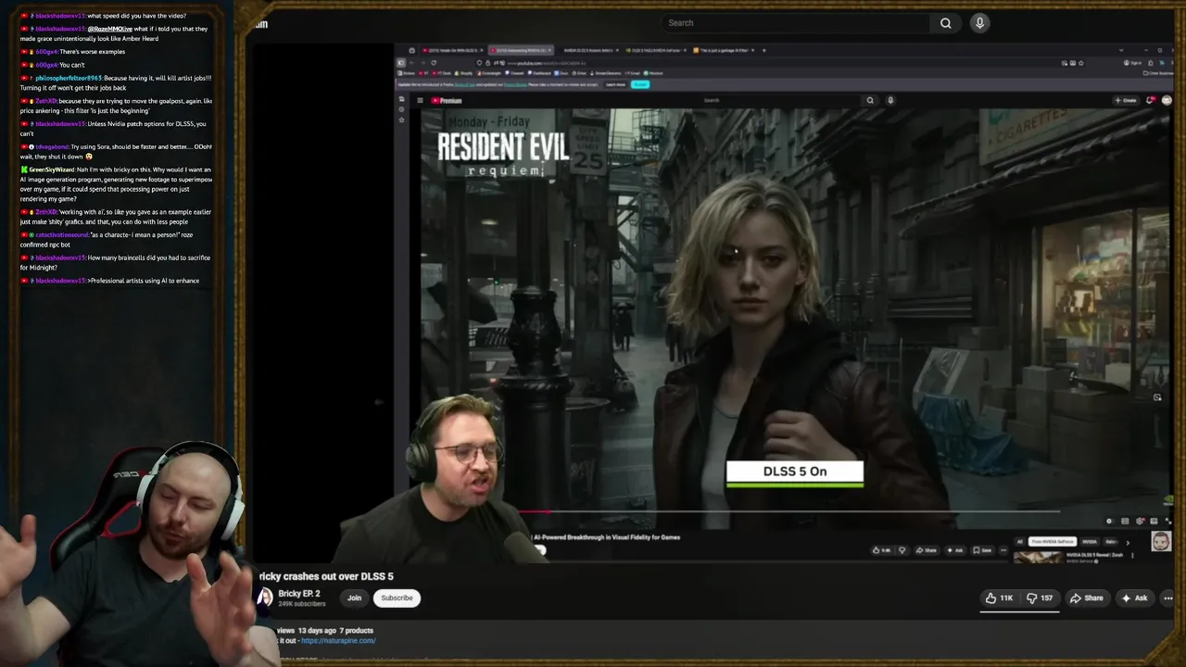Click chat message 'There's worse examples'
Image resolution: width=1186 pixels, height=667 pixels.
click(x=92, y=52)
